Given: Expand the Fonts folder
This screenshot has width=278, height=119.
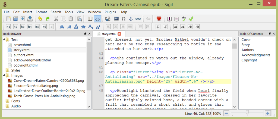Looking at the screenshot, I should click(x=4, y=101).
